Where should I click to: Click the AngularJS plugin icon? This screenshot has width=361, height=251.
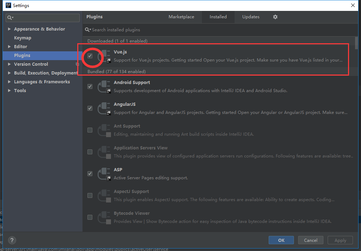click(x=104, y=108)
